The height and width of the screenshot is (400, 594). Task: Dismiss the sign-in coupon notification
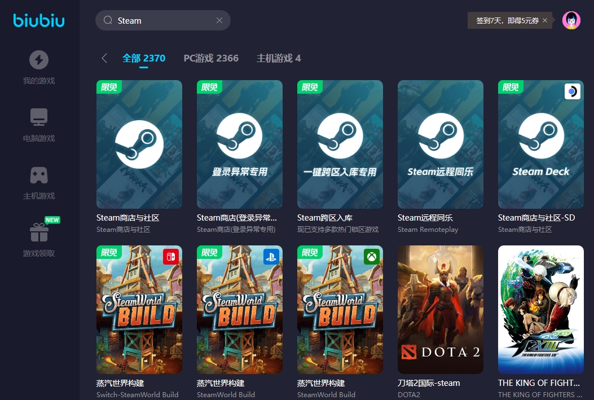point(545,20)
